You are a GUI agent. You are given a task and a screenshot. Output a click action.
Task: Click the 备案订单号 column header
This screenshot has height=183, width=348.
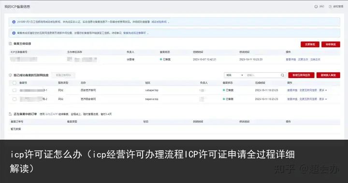(x=17, y=121)
